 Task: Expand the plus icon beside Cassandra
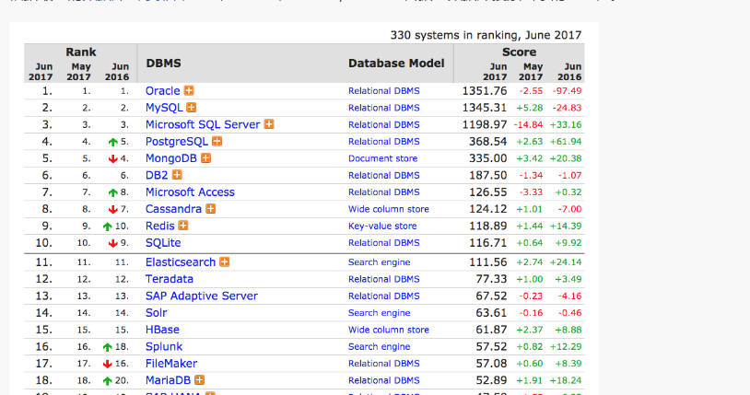(x=210, y=208)
